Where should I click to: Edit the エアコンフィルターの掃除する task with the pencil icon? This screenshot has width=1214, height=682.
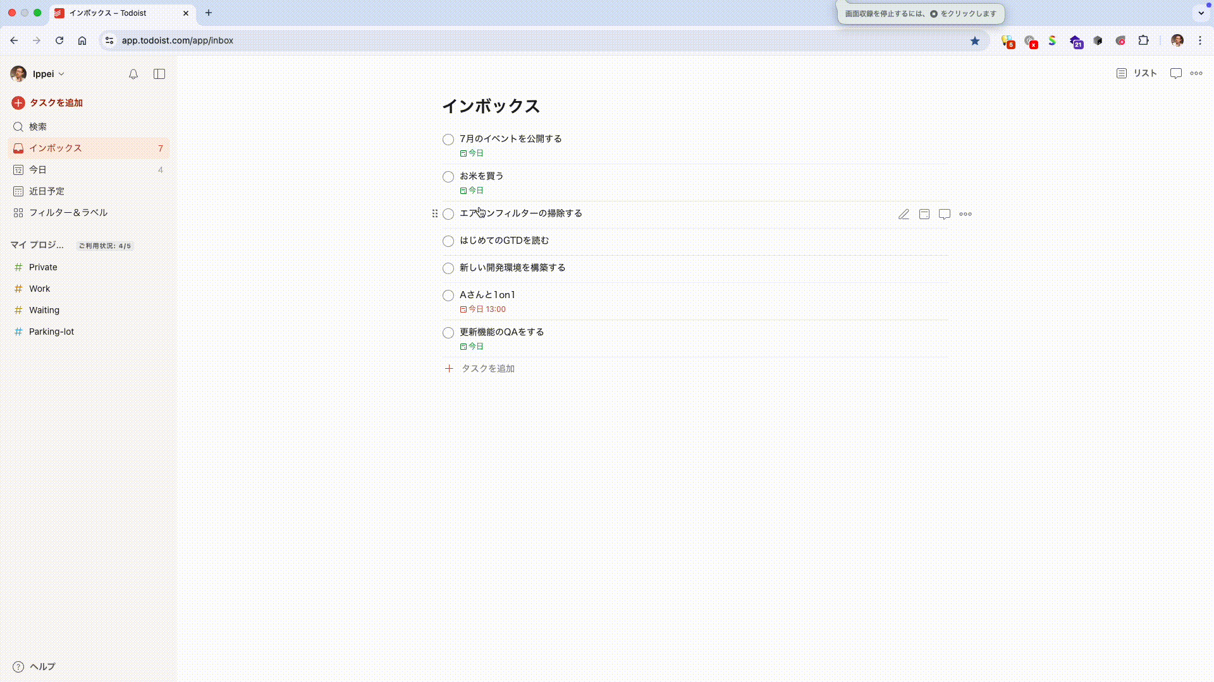(904, 214)
